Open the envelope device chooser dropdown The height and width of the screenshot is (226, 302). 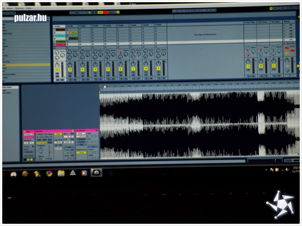coord(81,134)
